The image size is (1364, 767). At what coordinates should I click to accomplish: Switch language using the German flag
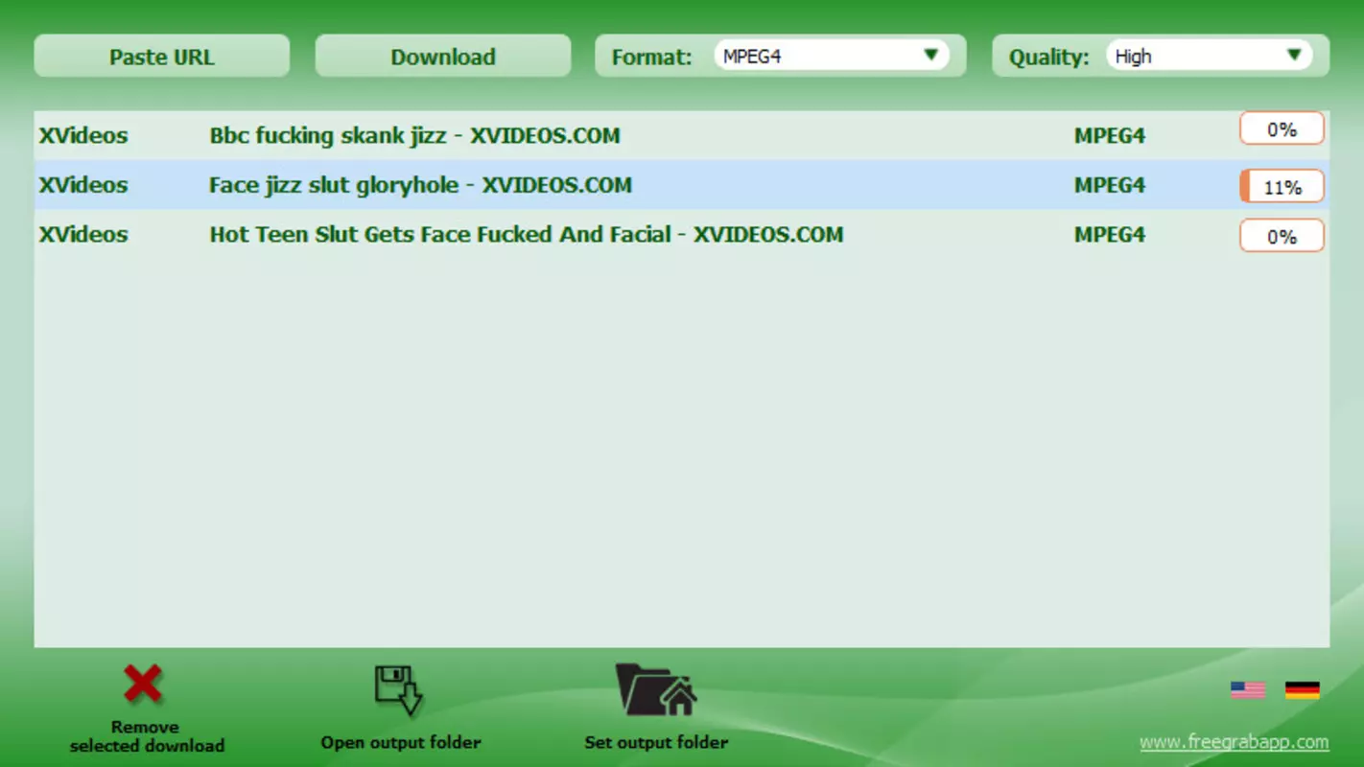(x=1302, y=689)
